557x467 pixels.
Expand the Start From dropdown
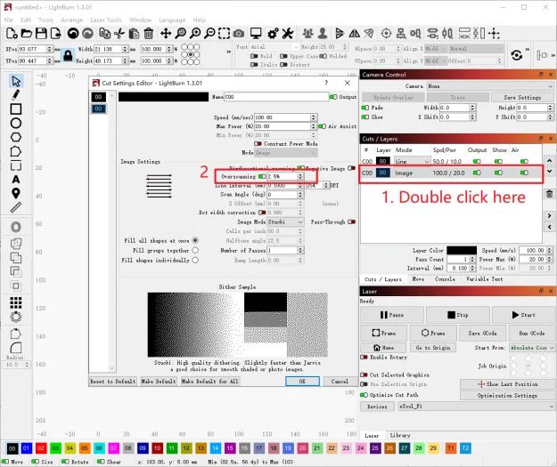(531, 348)
